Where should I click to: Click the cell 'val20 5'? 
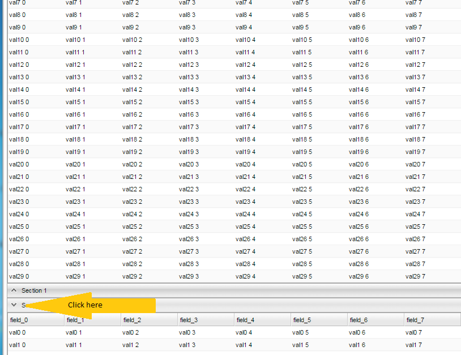tap(302, 164)
